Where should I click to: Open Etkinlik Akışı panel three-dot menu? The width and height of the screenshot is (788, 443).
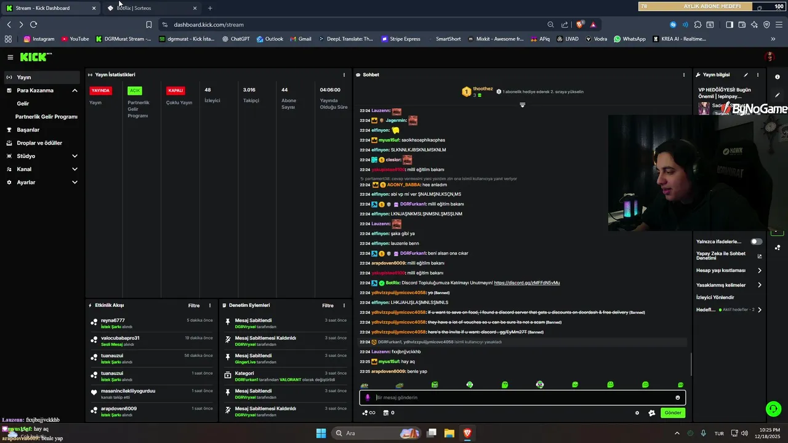point(210,306)
